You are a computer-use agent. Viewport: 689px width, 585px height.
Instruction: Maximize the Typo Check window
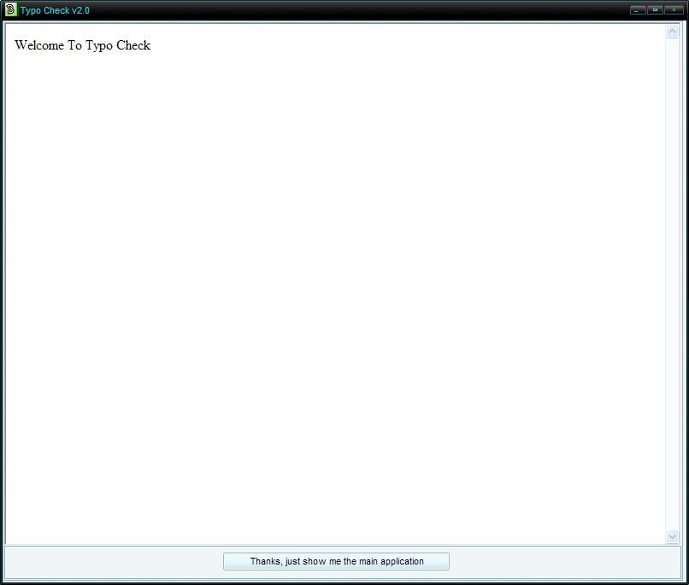(x=655, y=9)
